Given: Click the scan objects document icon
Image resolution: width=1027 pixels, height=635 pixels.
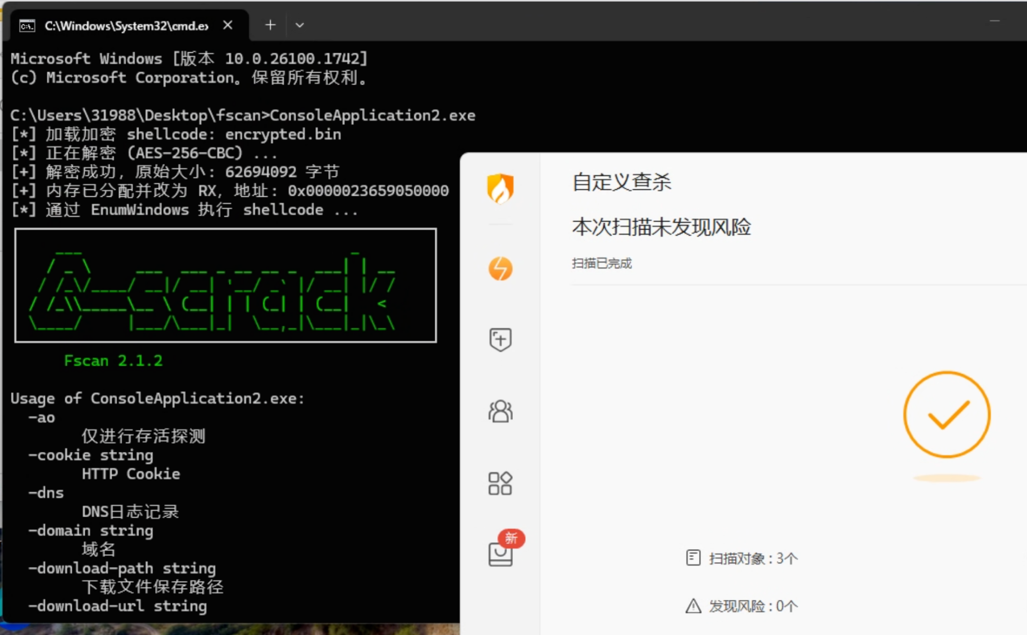Looking at the screenshot, I should coord(693,558).
